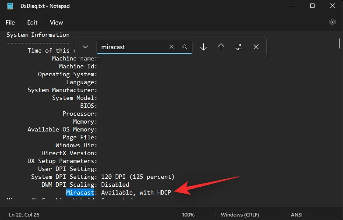Clear the miracast search text
The width and height of the screenshot is (343, 220).
click(x=172, y=46)
